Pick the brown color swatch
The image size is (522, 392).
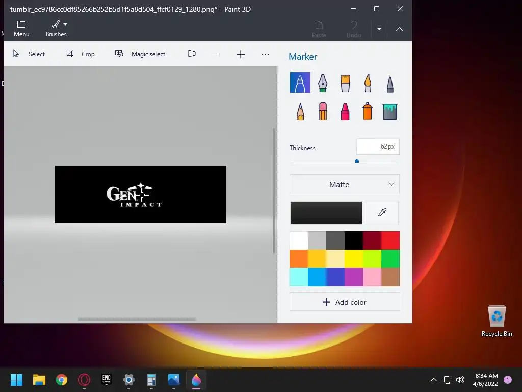390,277
